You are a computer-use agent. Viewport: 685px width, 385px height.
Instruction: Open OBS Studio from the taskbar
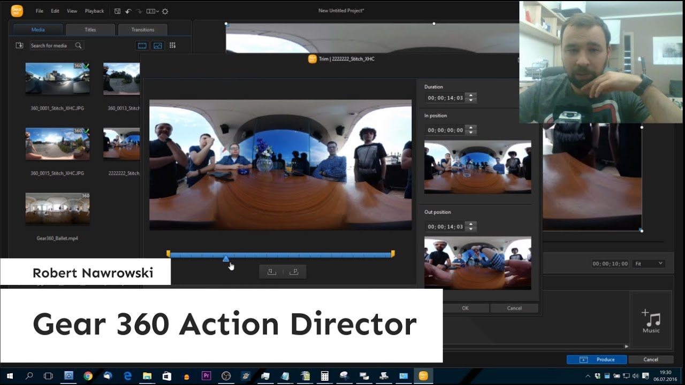pos(226,376)
